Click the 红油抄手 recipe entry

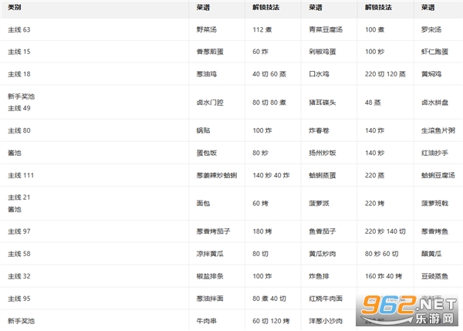(434, 153)
